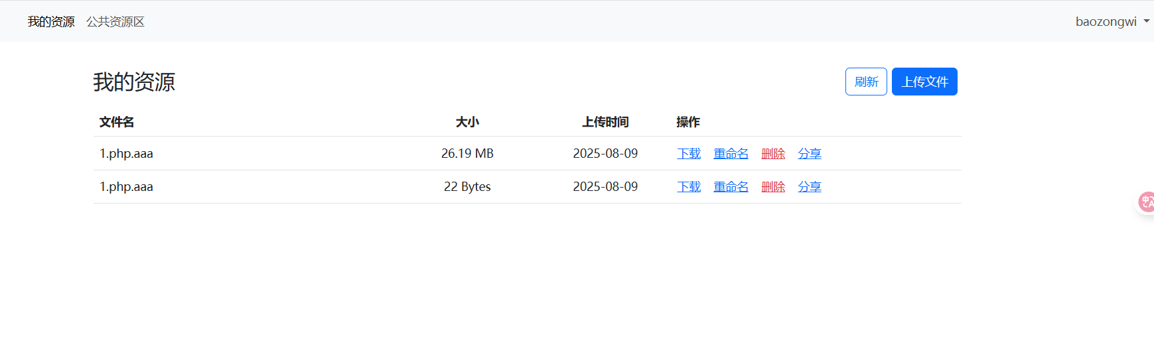The width and height of the screenshot is (1154, 362).
Task: Click the 刷新 button
Action: coord(865,82)
